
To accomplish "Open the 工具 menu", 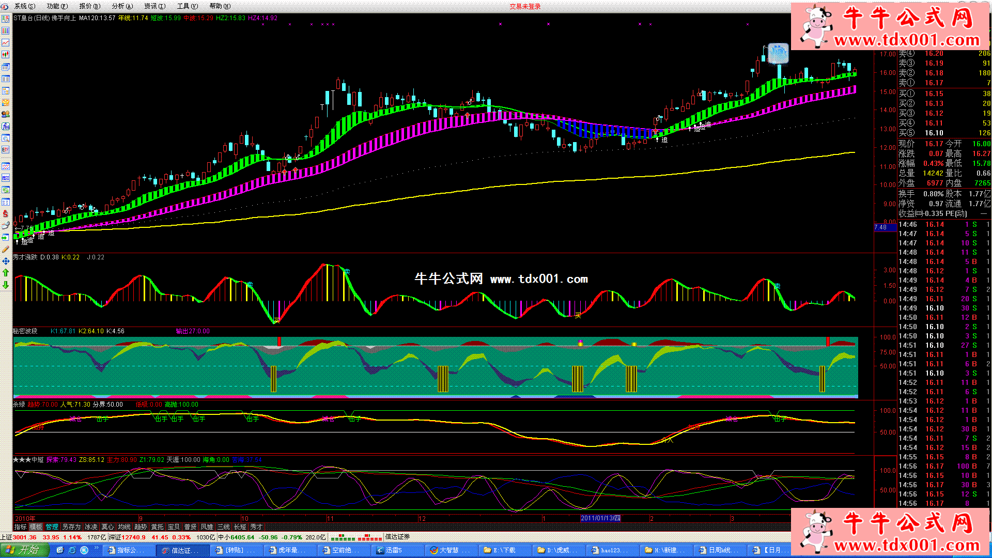I will point(187,6).
